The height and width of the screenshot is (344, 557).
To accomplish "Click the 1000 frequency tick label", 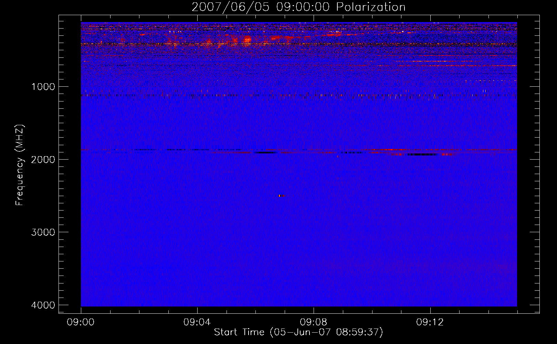I will pos(43,87).
